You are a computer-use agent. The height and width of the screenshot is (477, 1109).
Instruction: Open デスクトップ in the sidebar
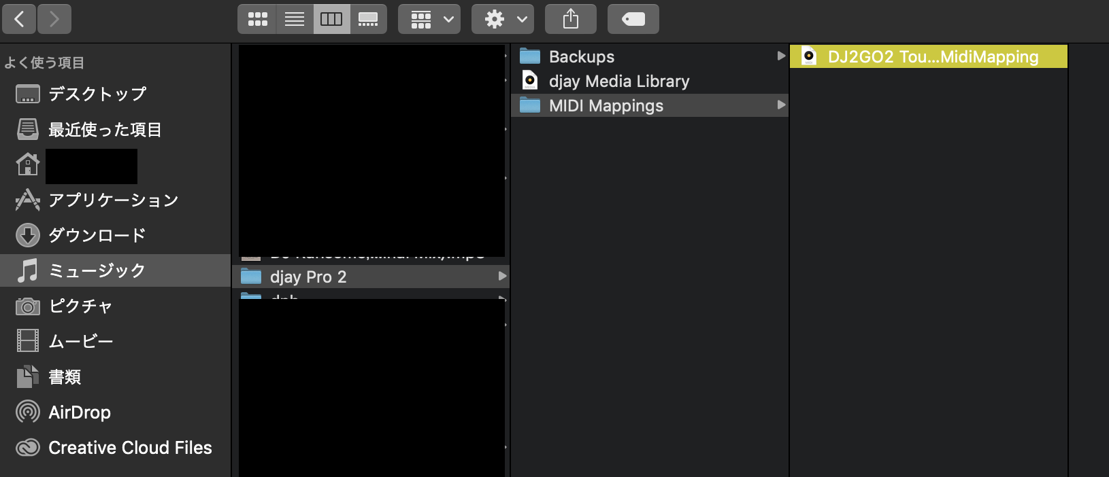tap(97, 94)
